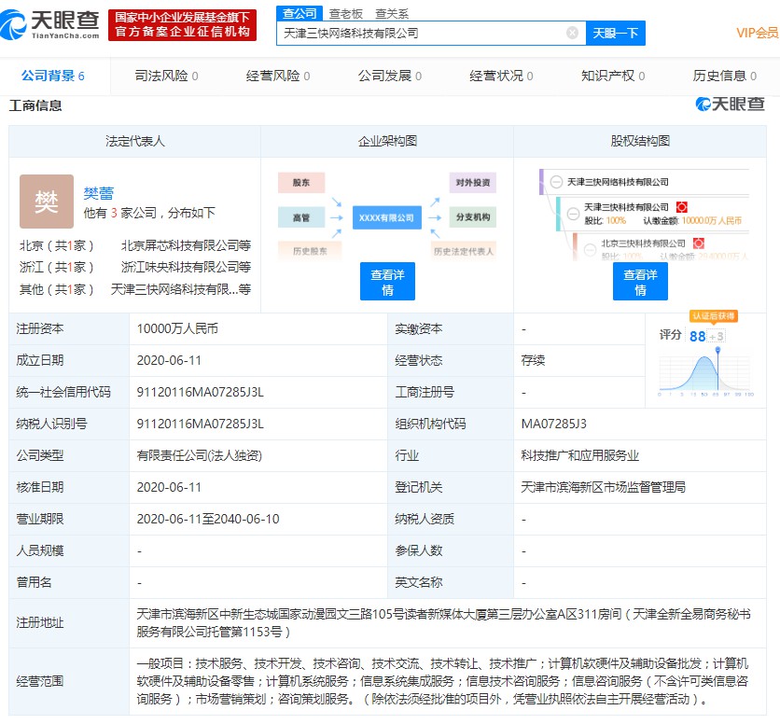Click the 樊 avatar thumbnail
This screenshot has height=724, width=780.
pos(47,202)
